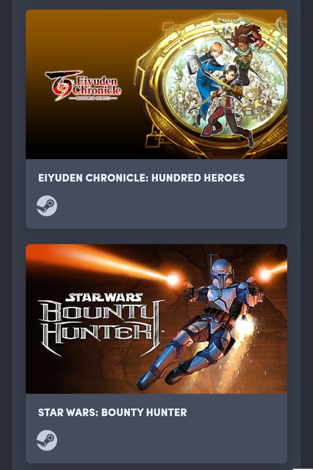
Task: Click the Steam icon under Eiyuden Chronicle
Action: pos(47,206)
